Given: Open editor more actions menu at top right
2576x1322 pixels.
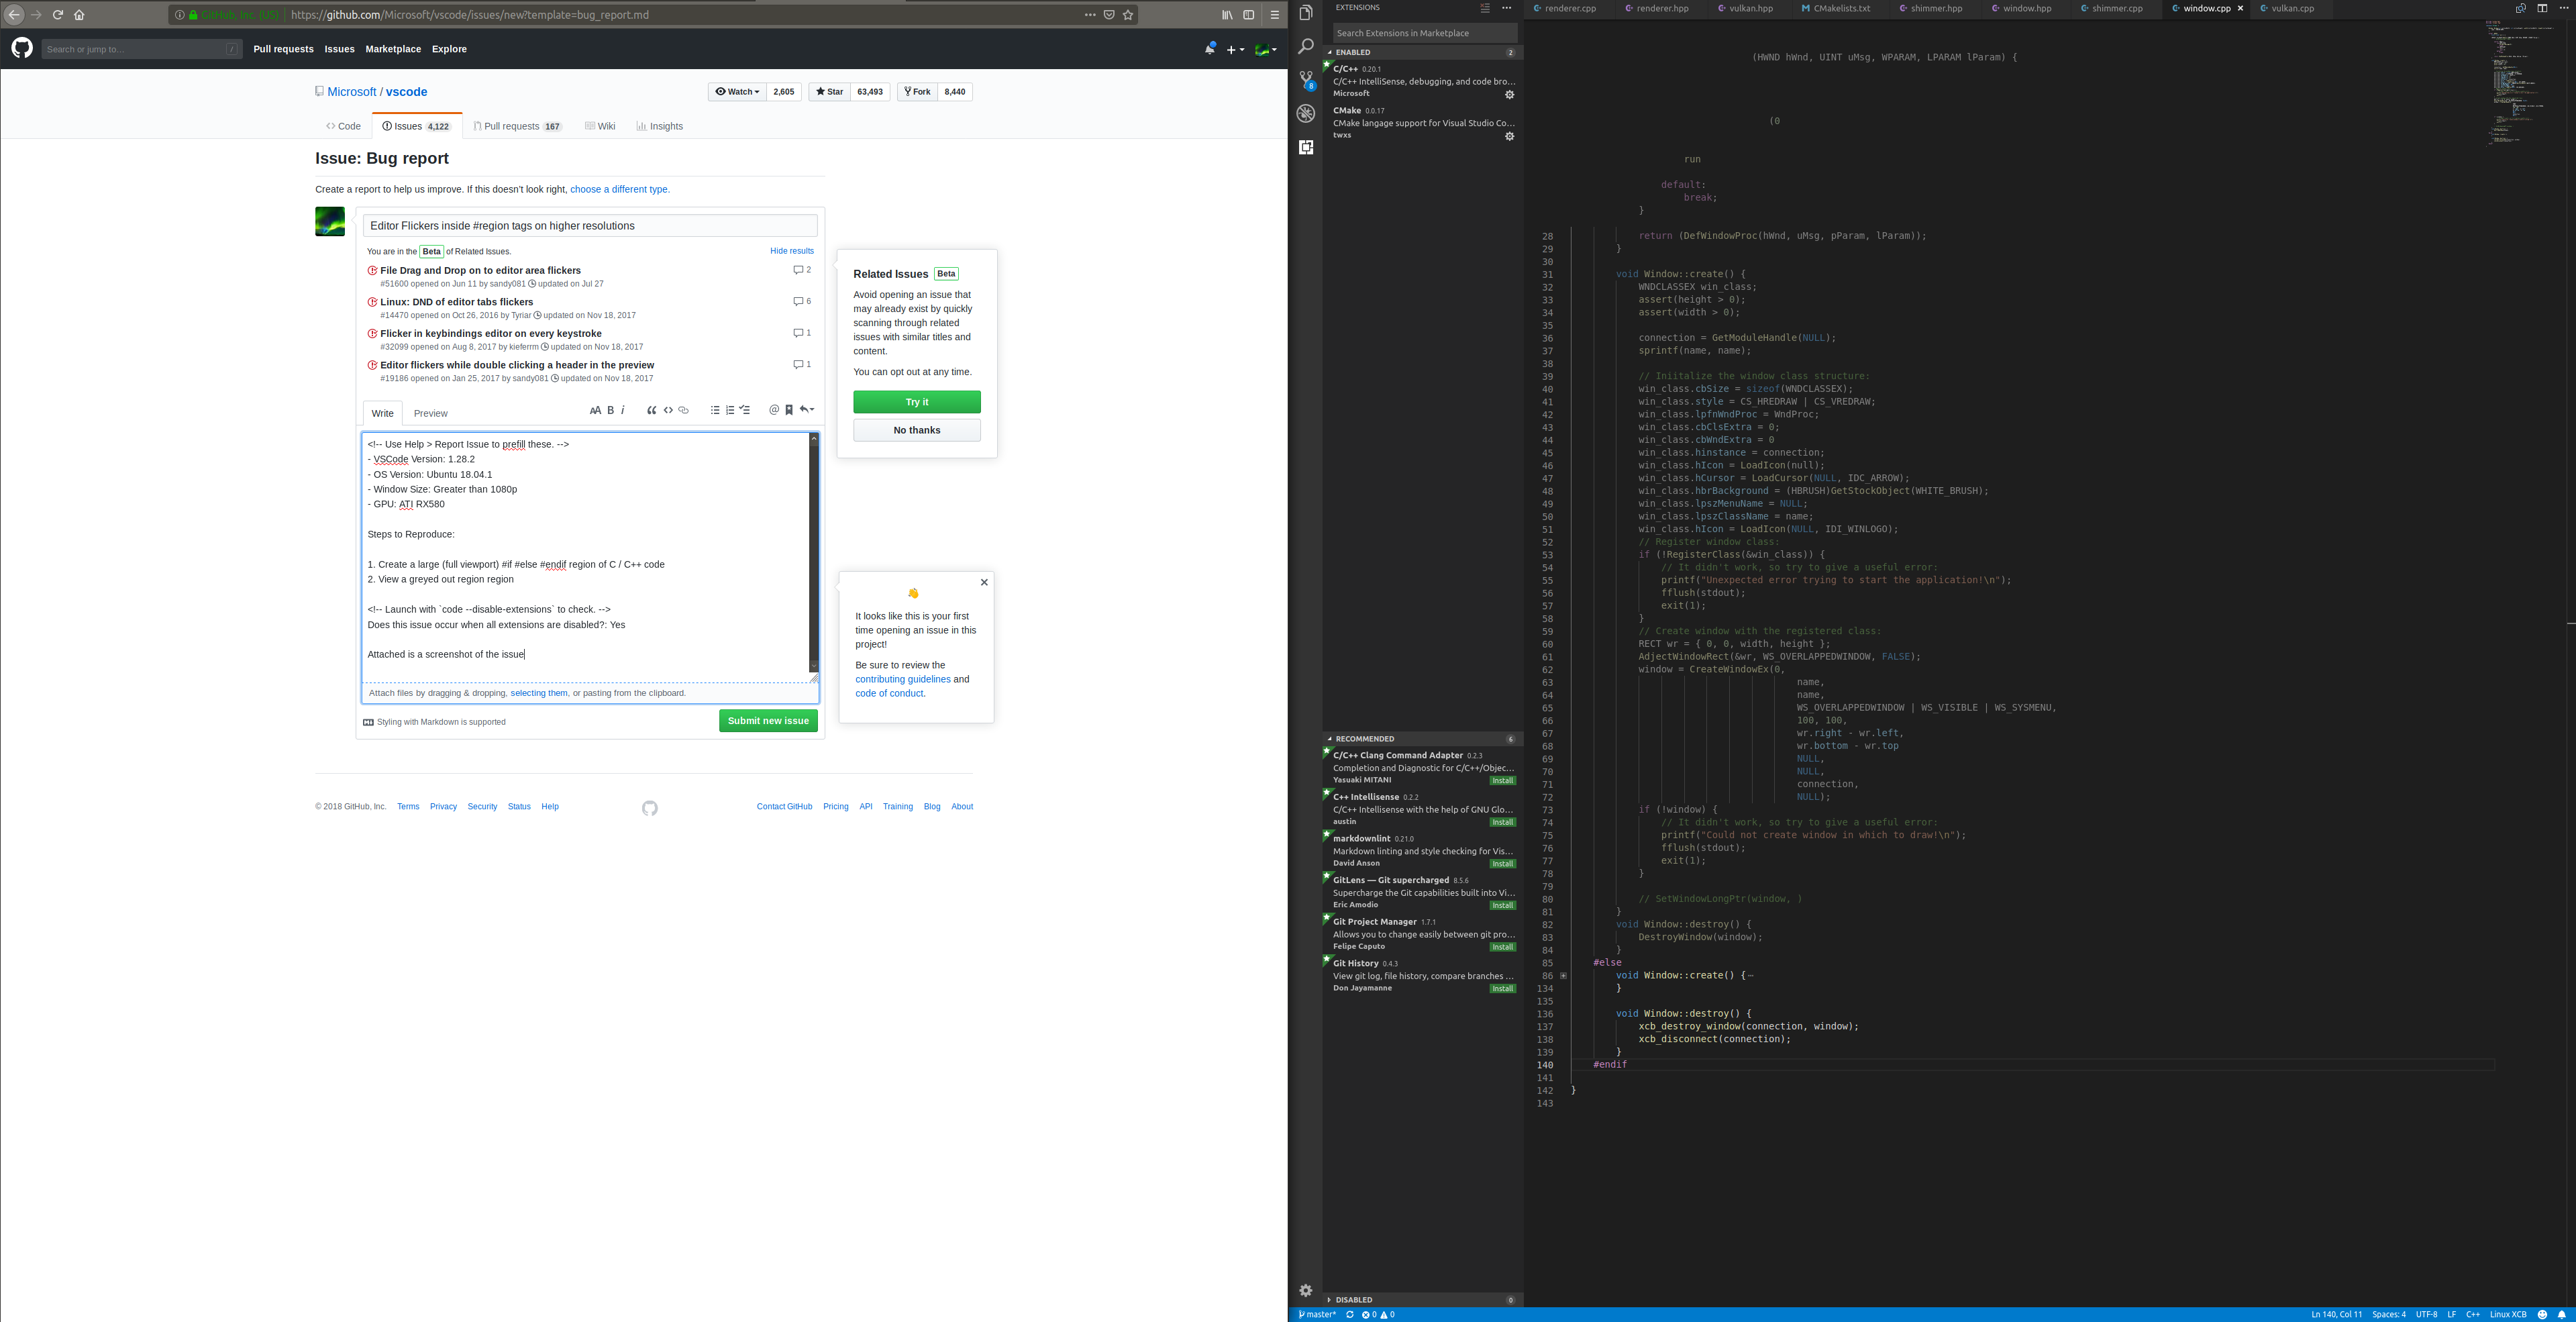Looking at the screenshot, I should tap(2563, 8).
